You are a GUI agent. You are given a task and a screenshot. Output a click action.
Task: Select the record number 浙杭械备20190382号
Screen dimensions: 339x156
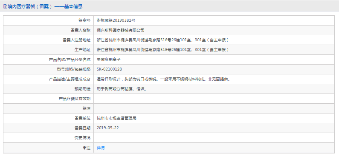(x=116, y=20)
